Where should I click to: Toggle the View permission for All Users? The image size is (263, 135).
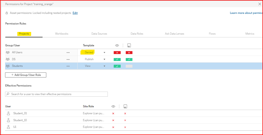(117, 52)
